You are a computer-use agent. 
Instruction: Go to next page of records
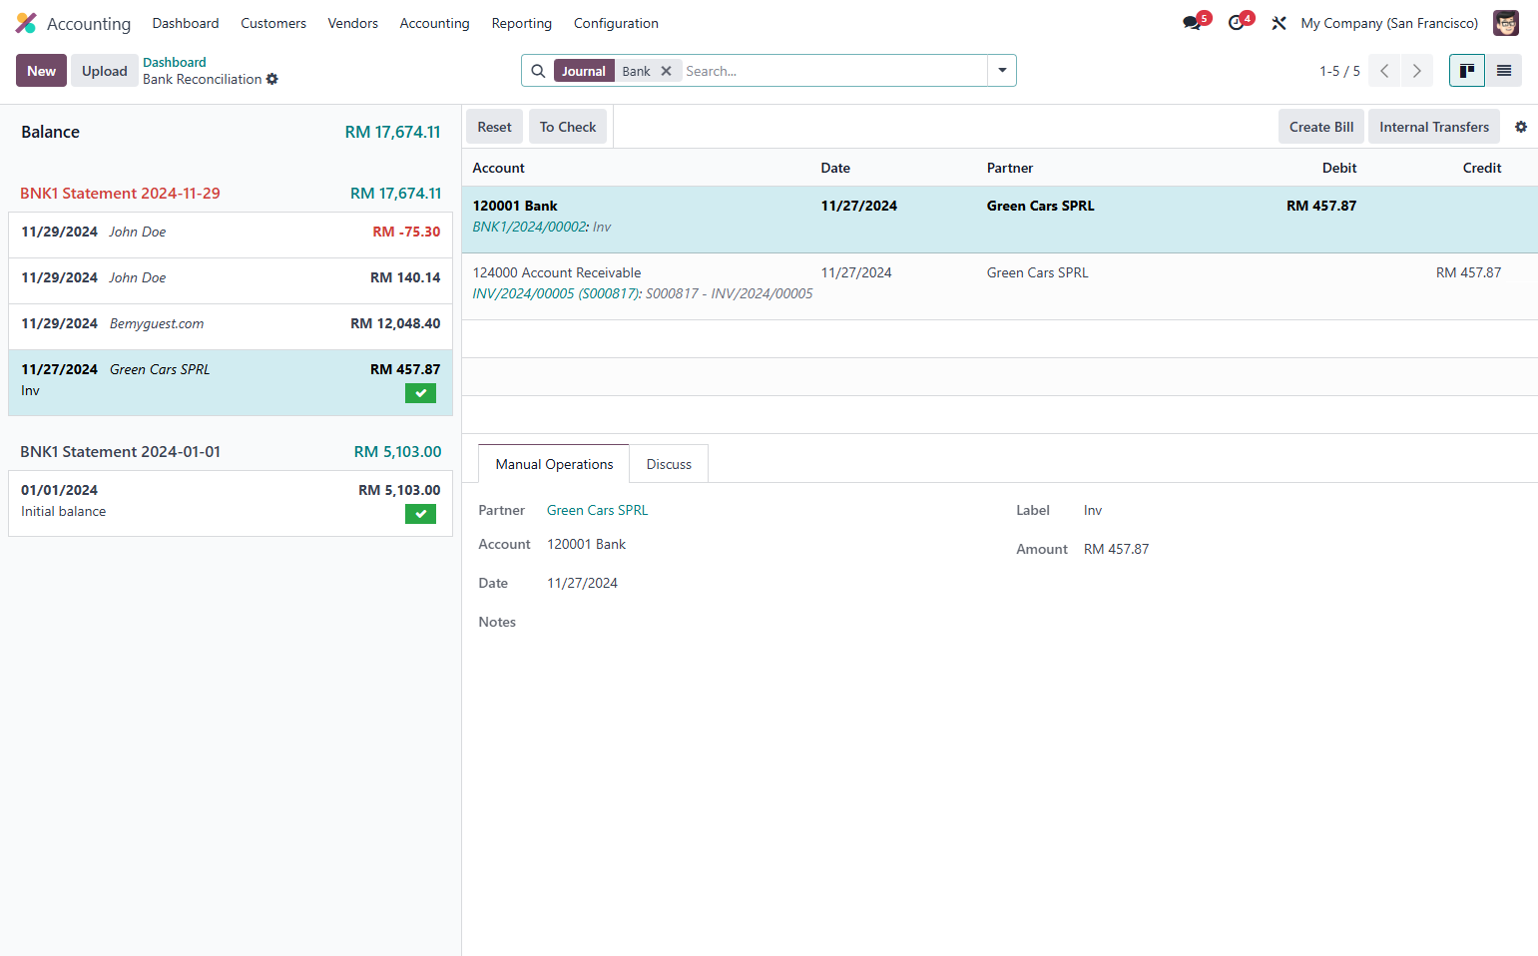coord(1417,71)
